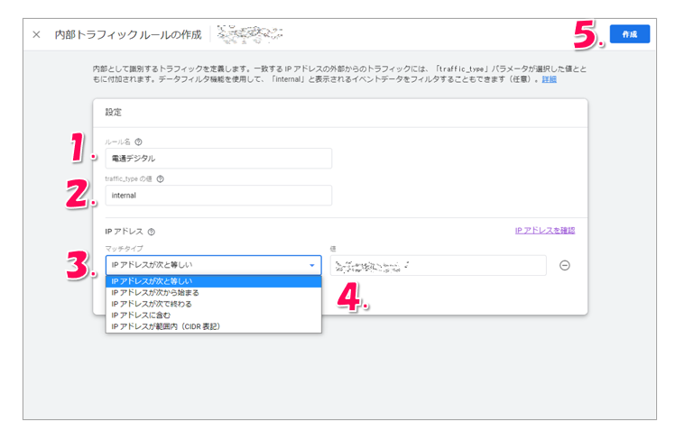This screenshot has height=439, width=684.
Task: Open the 詳細 link in the description
Action: [549, 79]
